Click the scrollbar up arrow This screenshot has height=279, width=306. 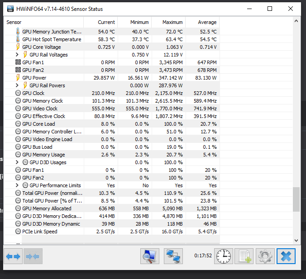[x=296, y=21]
